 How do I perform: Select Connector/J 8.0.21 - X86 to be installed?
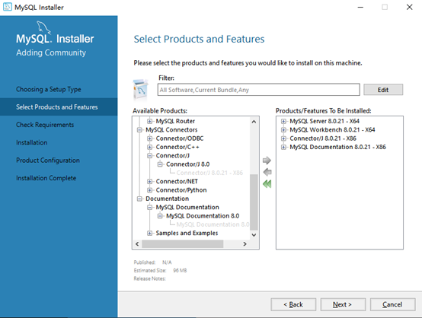tap(323, 138)
